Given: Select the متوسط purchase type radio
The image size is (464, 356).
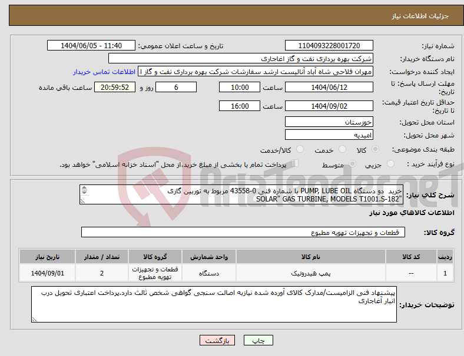Looking at the screenshot, I should [353, 164].
